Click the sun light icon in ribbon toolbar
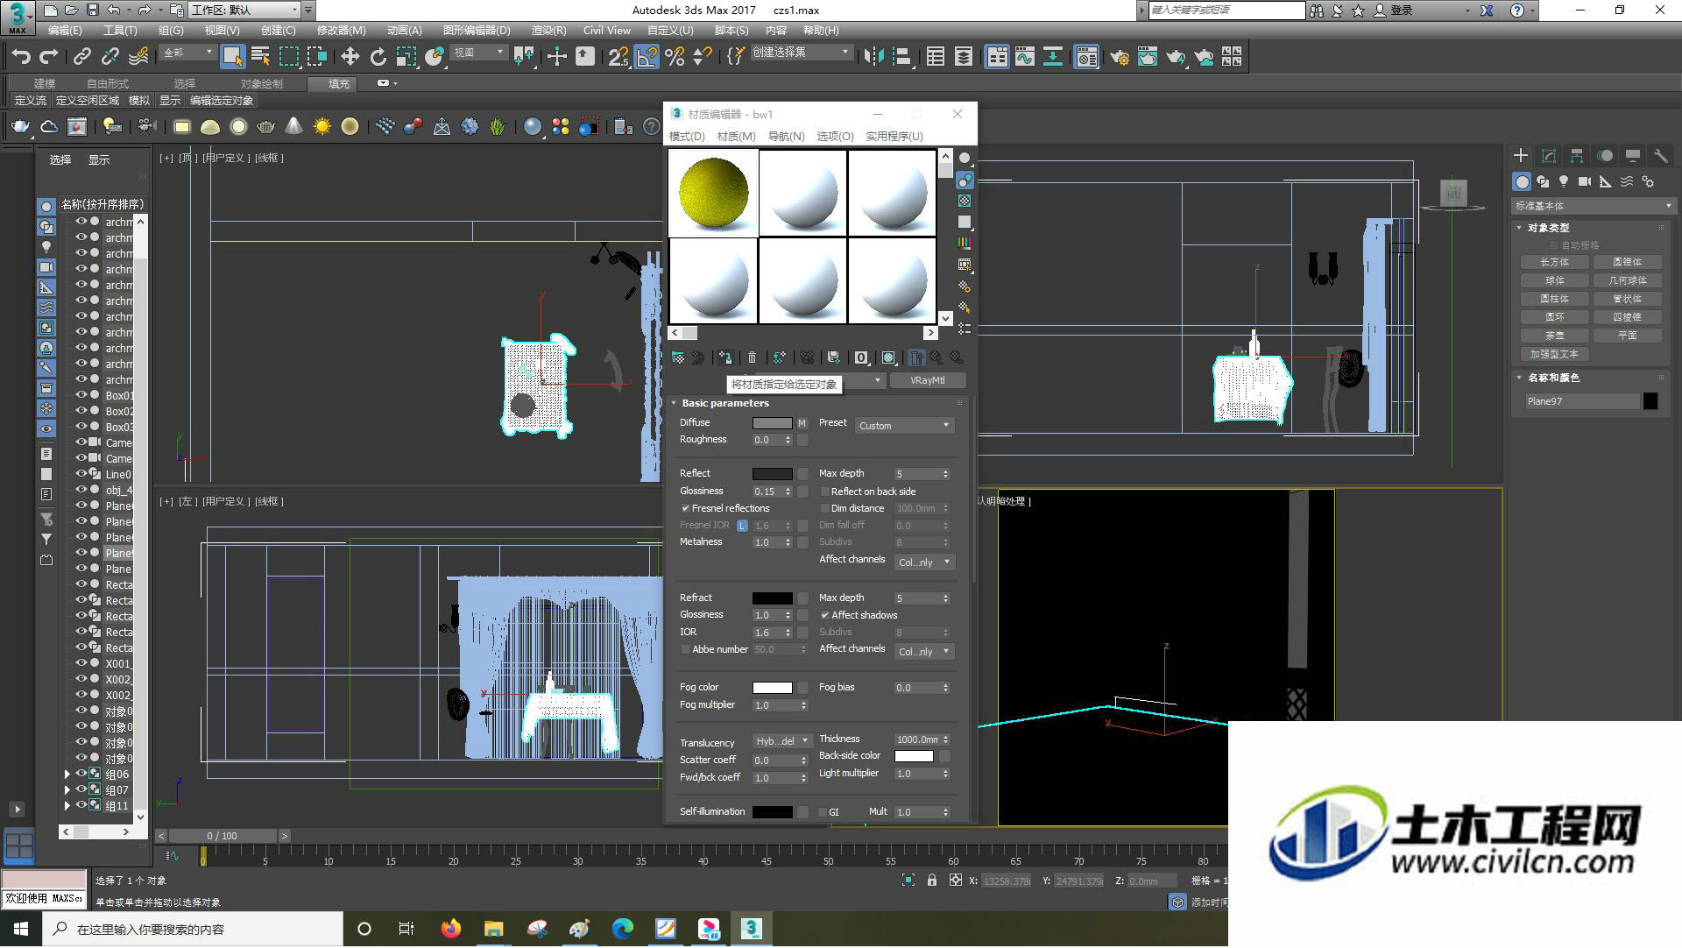Viewport: 1682px width, 948px height. point(322,127)
